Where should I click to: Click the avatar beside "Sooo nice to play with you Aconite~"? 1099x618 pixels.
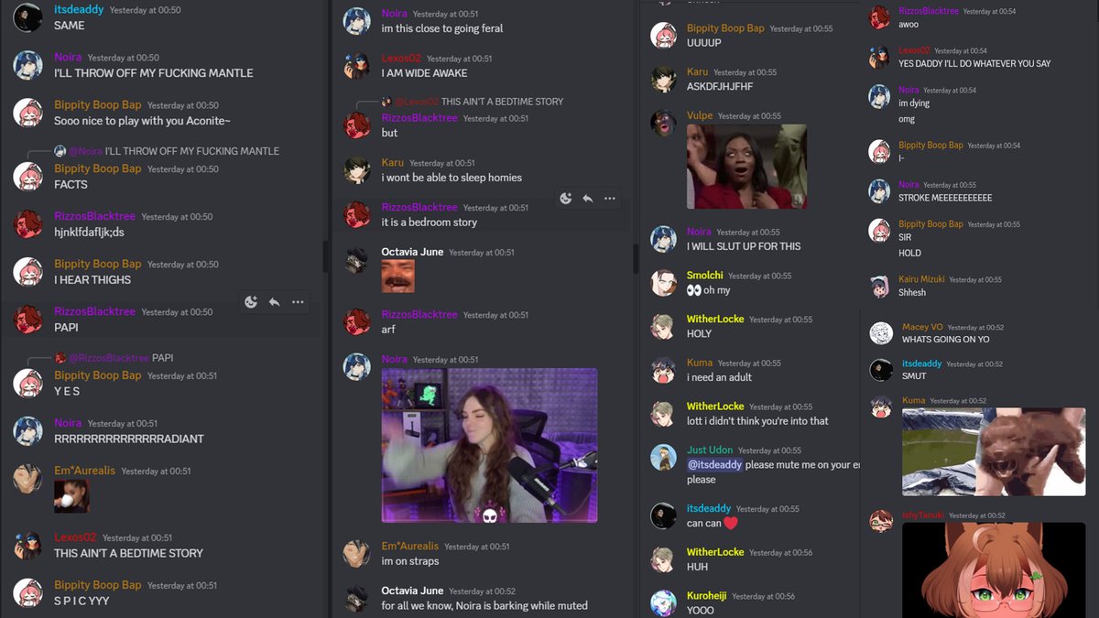(27, 113)
